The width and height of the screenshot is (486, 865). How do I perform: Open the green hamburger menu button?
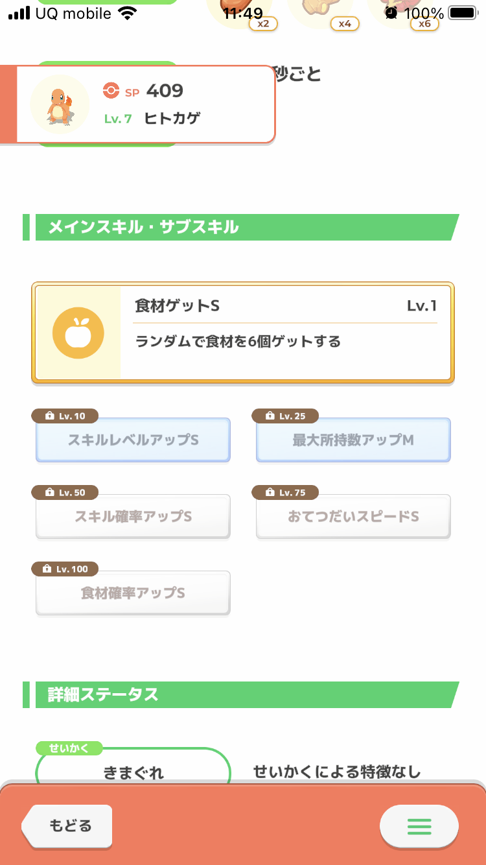point(419,826)
